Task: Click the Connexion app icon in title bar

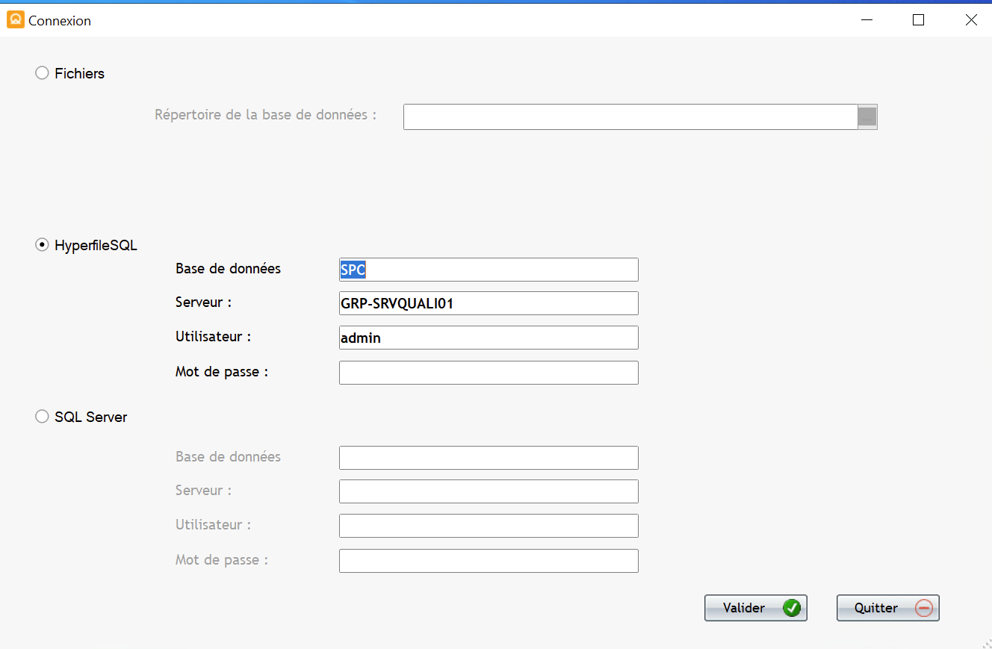Action: [15, 20]
